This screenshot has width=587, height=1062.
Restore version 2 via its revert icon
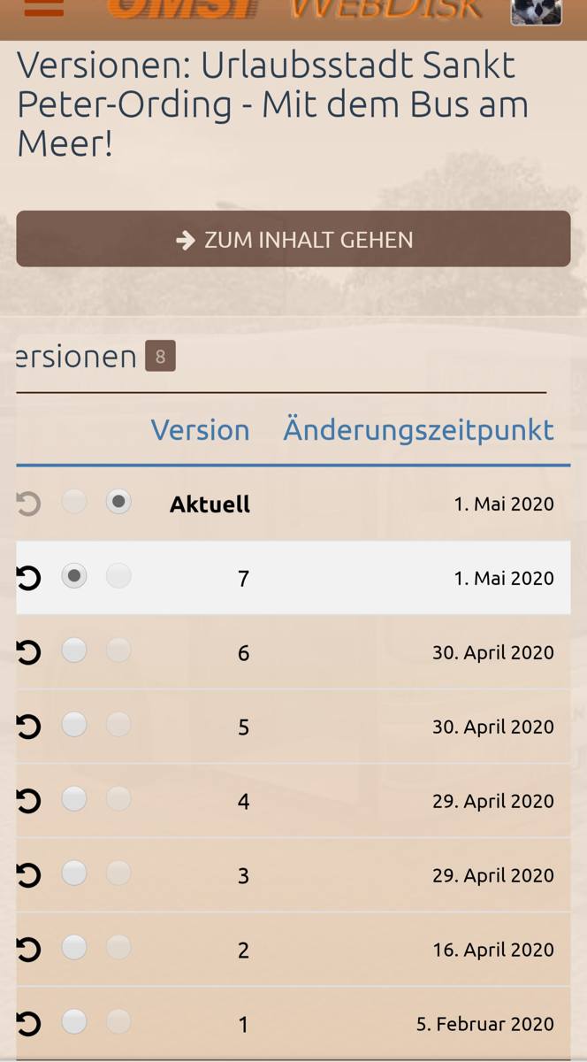[28, 950]
